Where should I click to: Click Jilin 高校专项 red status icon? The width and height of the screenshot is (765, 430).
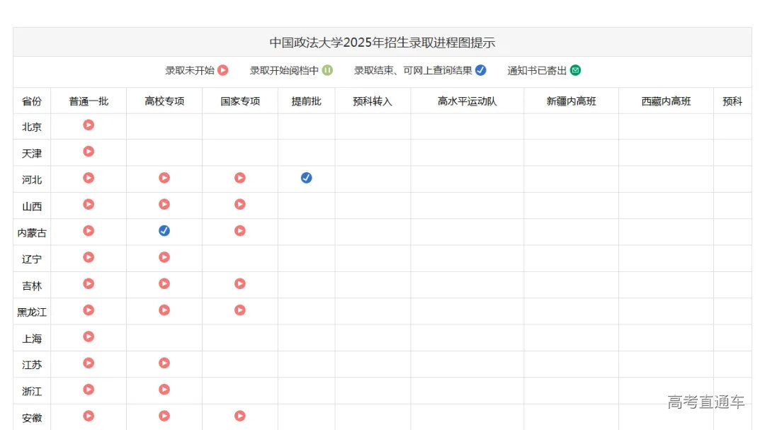164,283
